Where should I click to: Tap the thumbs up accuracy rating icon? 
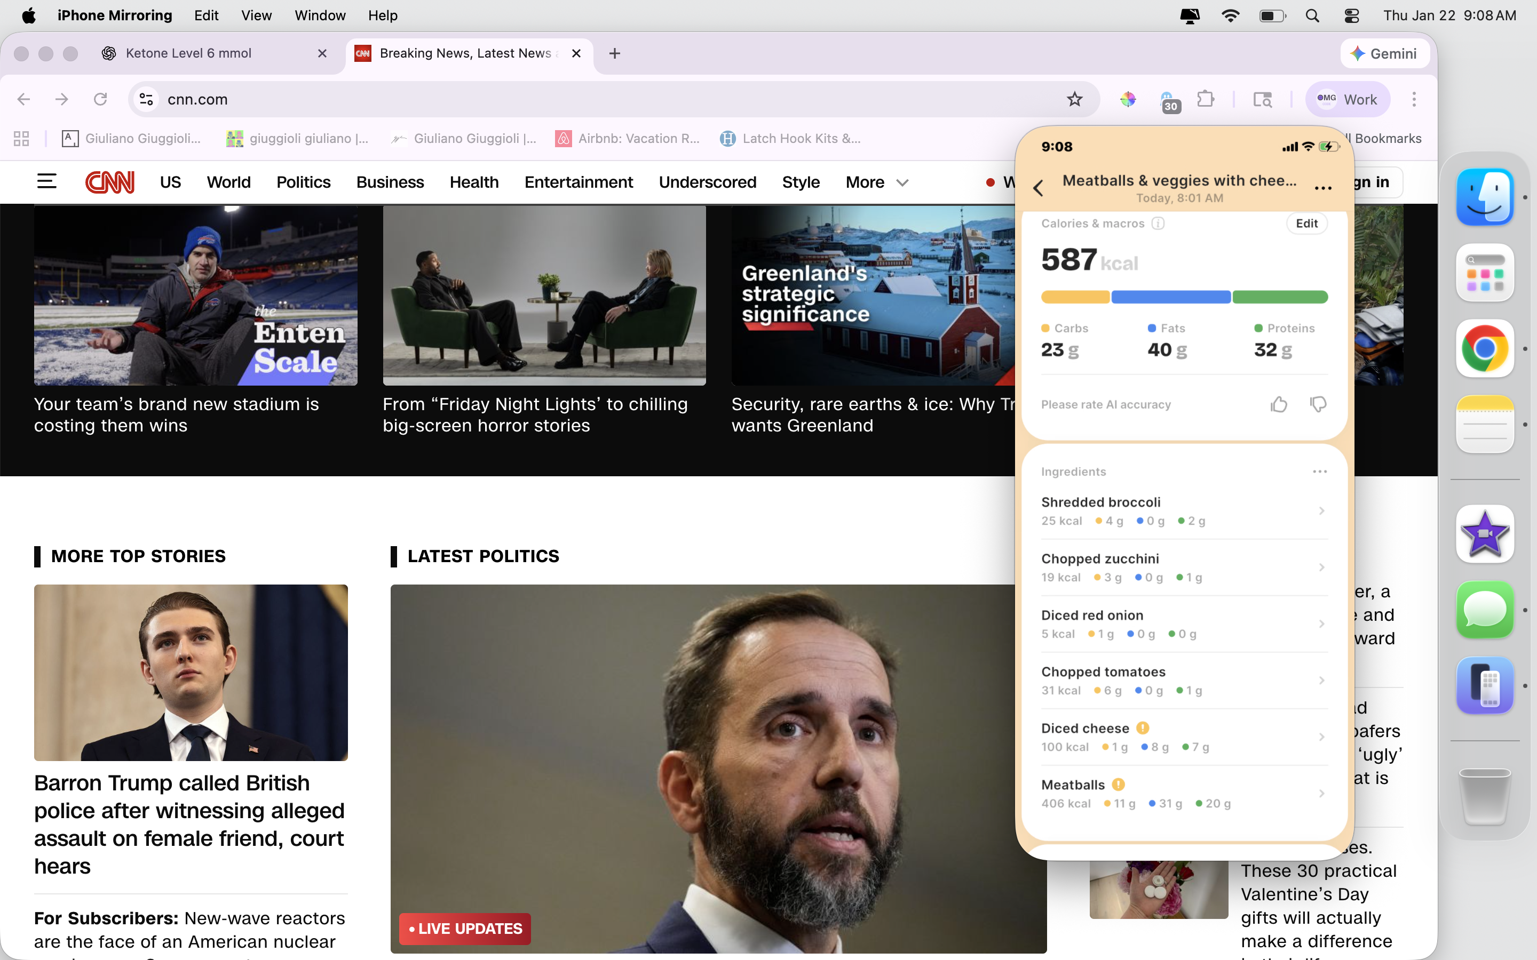(1279, 404)
